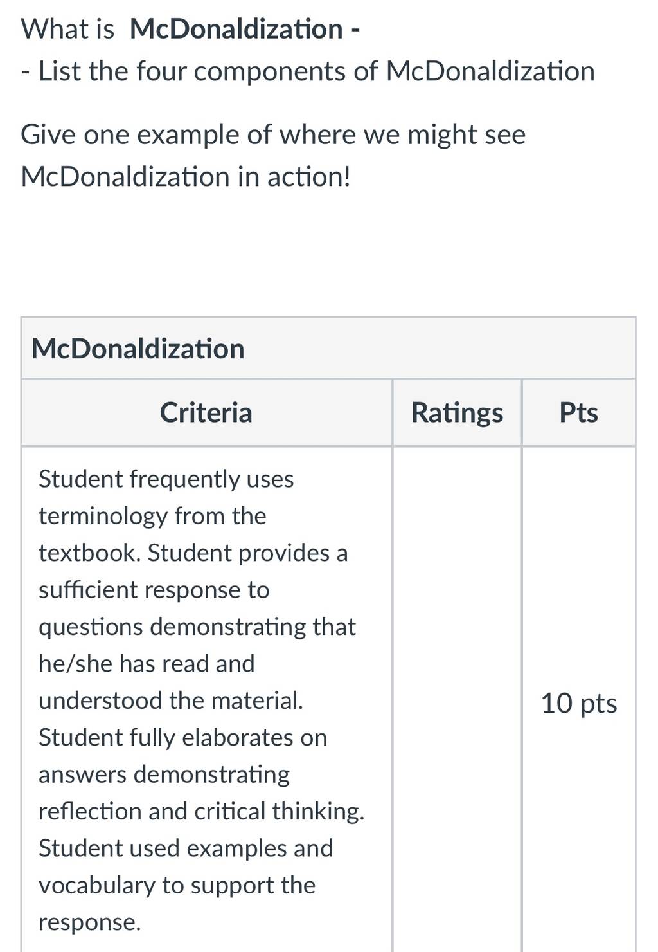Click 'Student used examples and' line
Viewport: 658px width, 952px height.
(x=186, y=848)
